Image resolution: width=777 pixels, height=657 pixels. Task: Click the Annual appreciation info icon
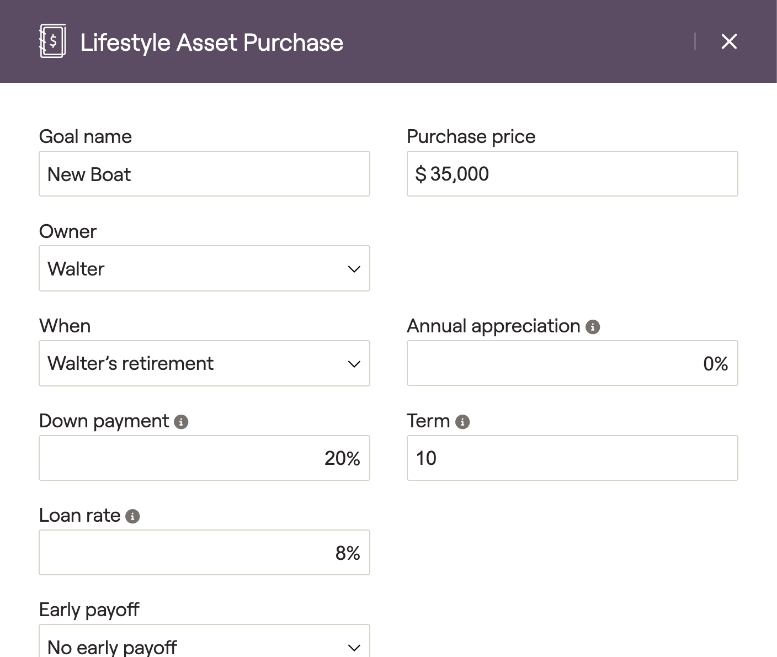[x=593, y=327]
